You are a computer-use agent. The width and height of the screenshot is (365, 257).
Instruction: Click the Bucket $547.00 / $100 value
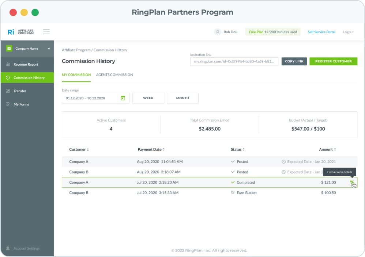pyautogui.click(x=308, y=129)
